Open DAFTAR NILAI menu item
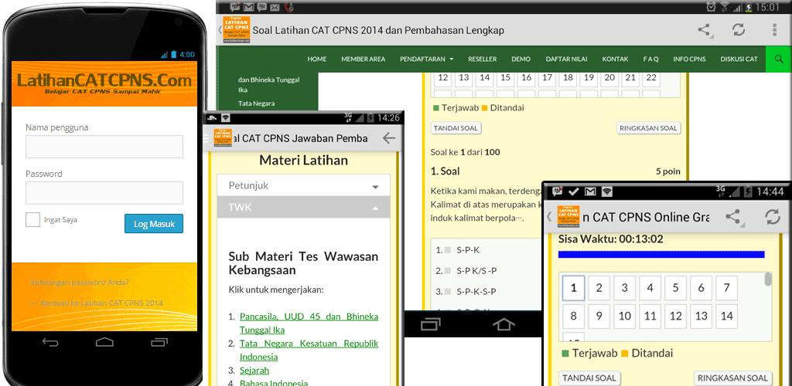Viewport: 792px width, 386px height. 566,59
